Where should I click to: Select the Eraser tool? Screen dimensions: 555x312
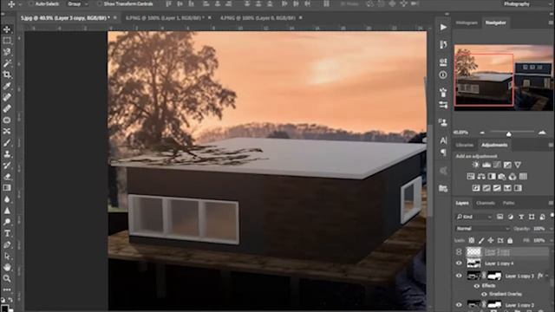[x=7, y=177]
